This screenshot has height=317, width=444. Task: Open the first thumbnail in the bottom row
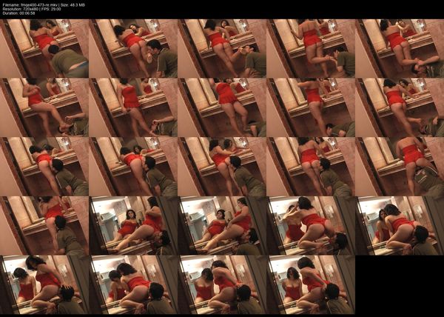tap(44, 285)
